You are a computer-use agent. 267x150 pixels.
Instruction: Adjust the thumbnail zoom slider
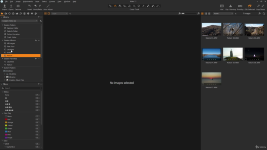[x=189, y=13]
